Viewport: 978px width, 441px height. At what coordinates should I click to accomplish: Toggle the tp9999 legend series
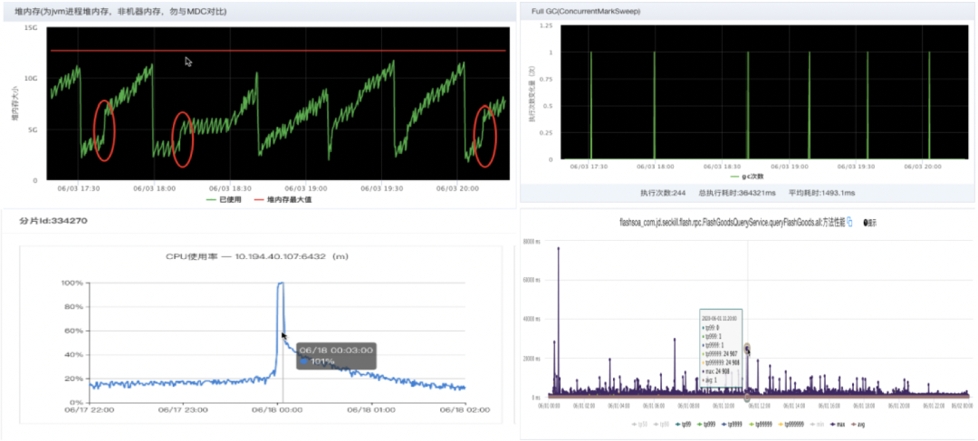732,424
